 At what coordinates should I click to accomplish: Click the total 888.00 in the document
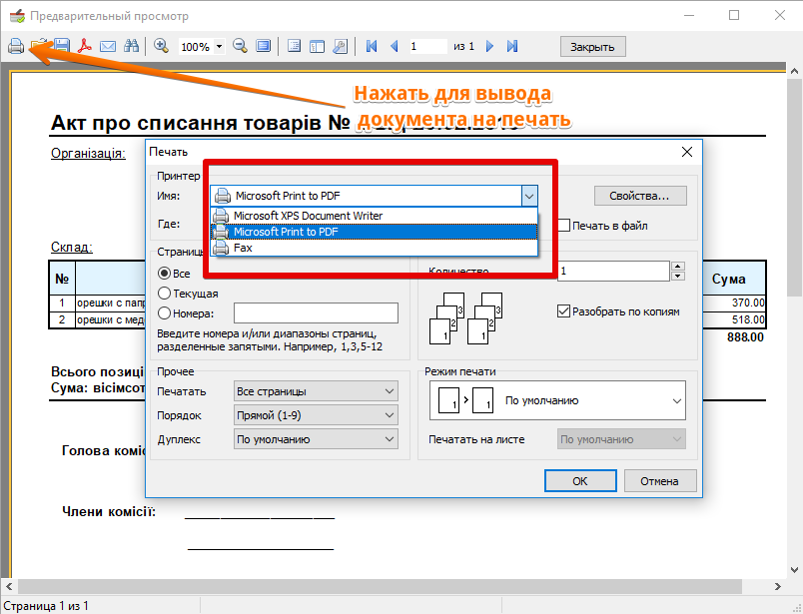(x=745, y=337)
